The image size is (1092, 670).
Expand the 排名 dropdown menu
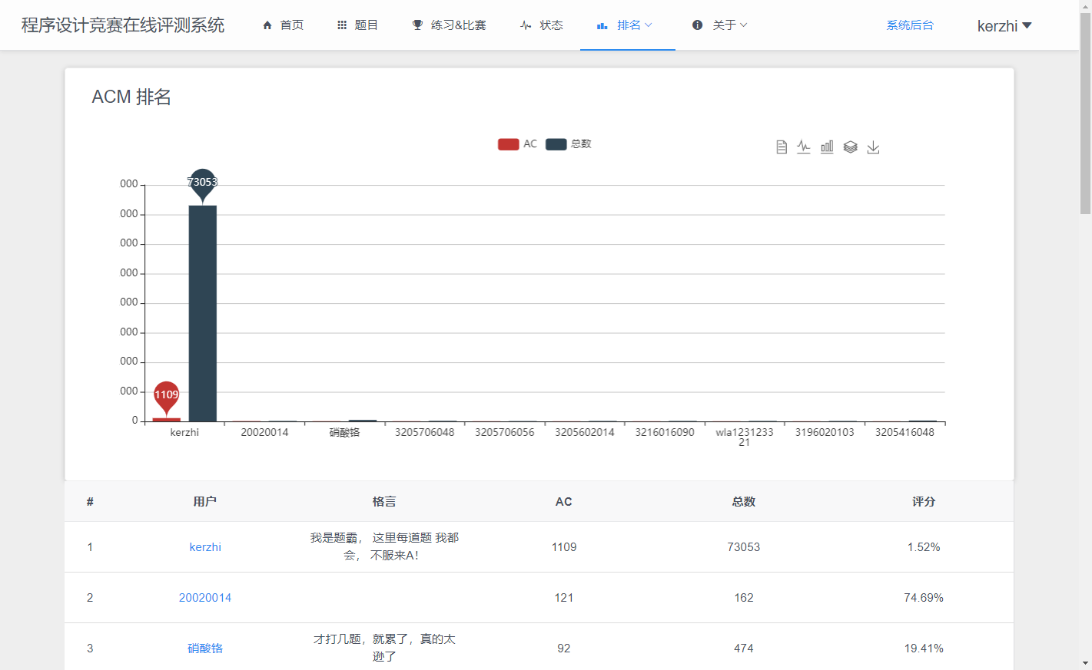coord(628,25)
